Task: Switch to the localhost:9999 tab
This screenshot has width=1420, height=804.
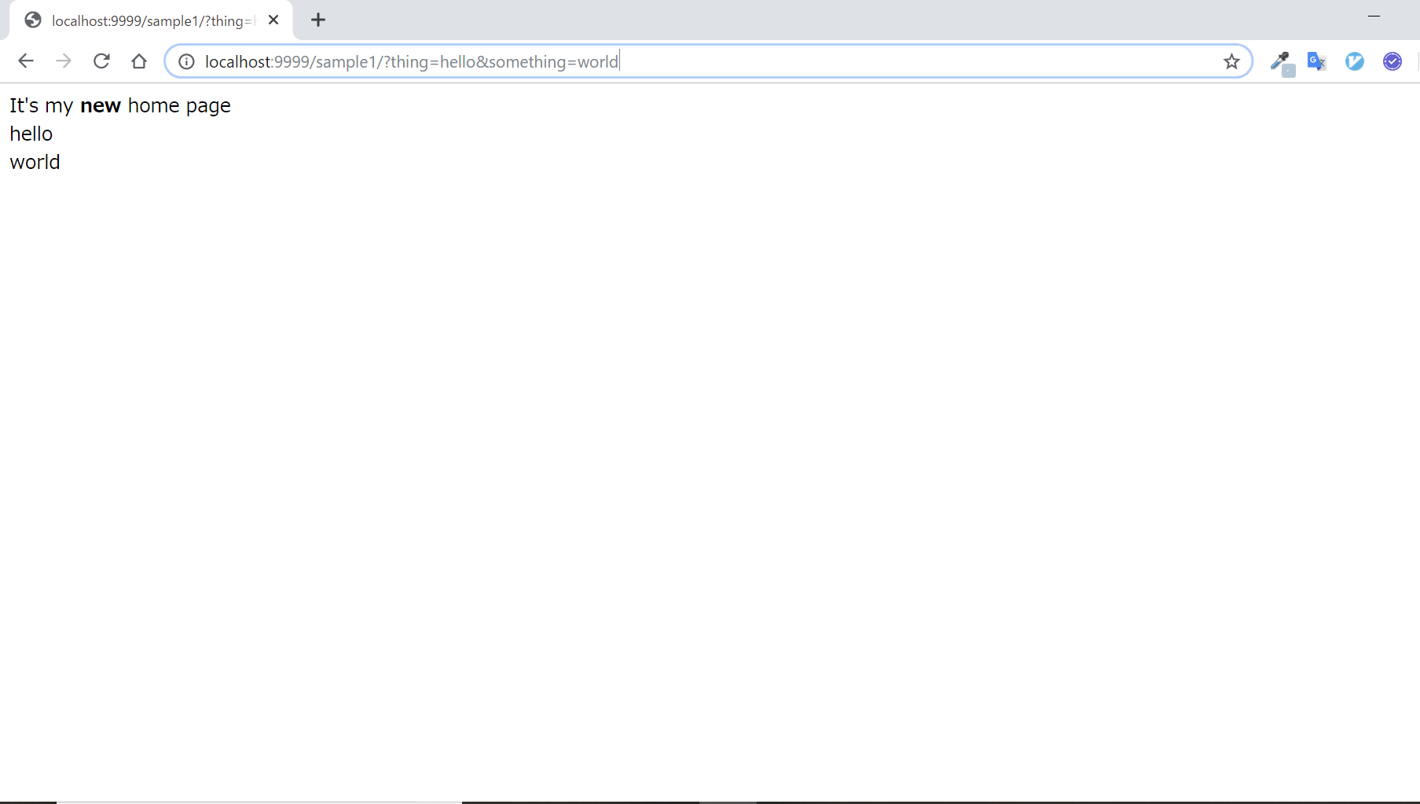Action: point(141,20)
